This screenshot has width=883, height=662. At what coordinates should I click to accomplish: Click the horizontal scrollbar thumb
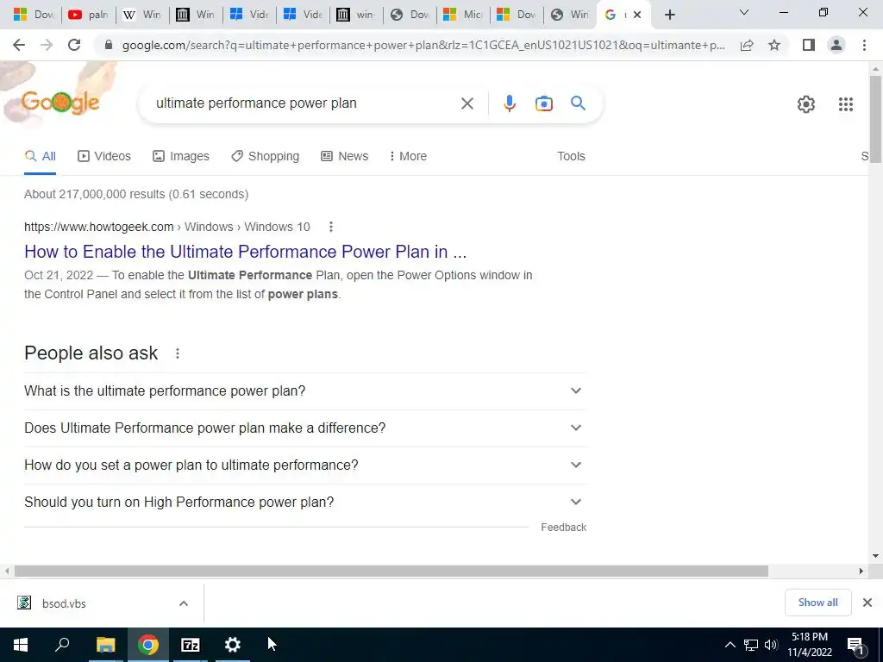tap(391, 571)
